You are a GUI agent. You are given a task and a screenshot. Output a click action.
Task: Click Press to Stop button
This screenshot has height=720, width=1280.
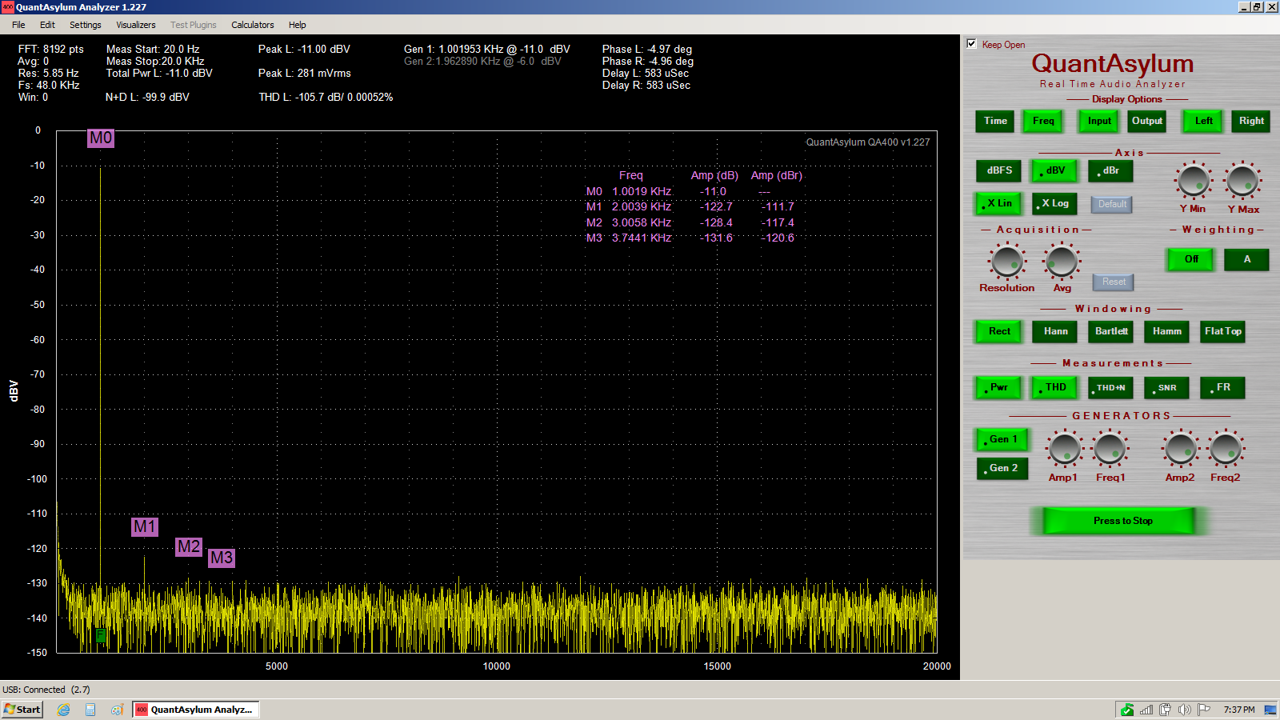(x=1118, y=521)
